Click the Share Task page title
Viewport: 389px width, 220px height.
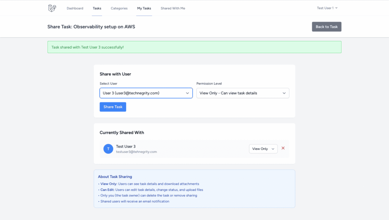[x=91, y=27]
